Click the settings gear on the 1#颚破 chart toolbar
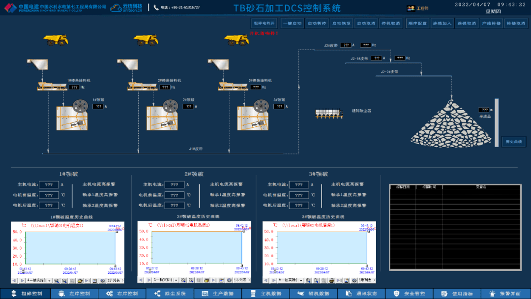 (102, 281)
